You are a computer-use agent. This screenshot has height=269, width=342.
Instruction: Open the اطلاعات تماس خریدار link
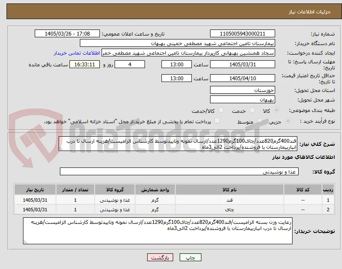click(x=77, y=53)
